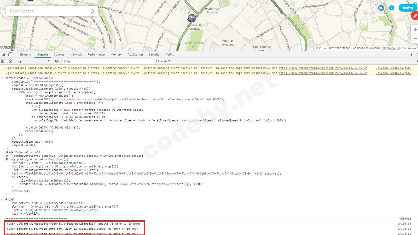Open chromestatus link in first Violation message

(x=323, y=68)
